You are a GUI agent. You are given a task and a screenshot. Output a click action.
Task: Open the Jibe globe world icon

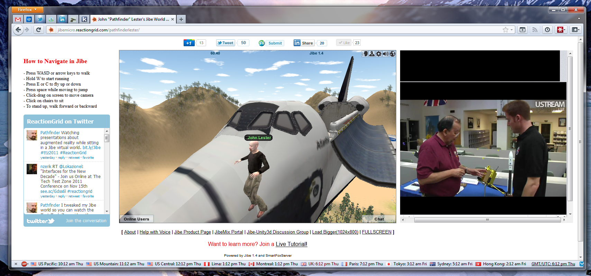pyautogui.click(x=393, y=54)
